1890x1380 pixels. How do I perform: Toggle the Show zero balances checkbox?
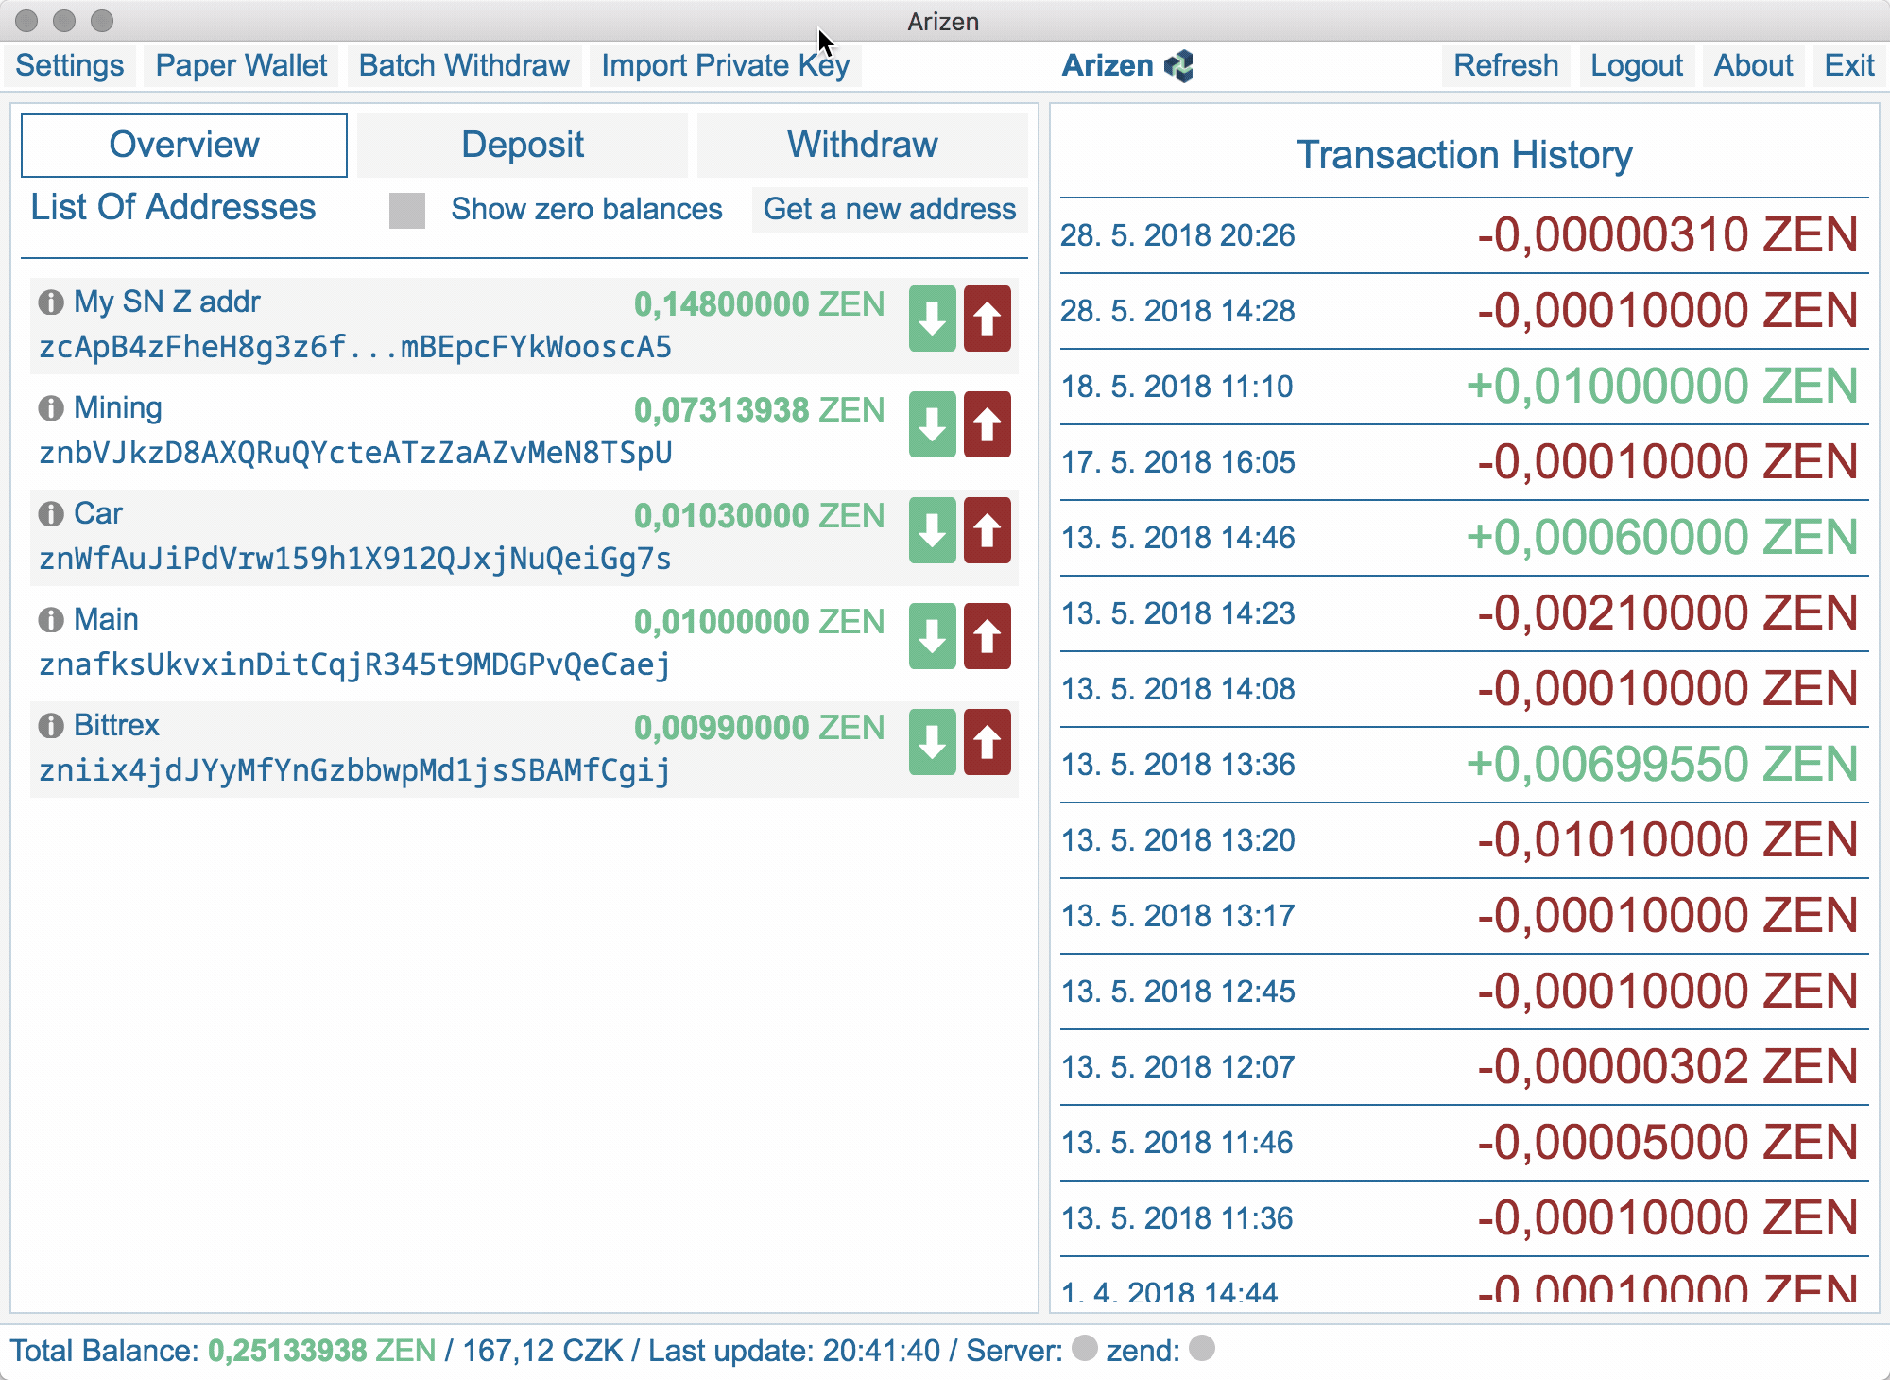click(x=407, y=210)
